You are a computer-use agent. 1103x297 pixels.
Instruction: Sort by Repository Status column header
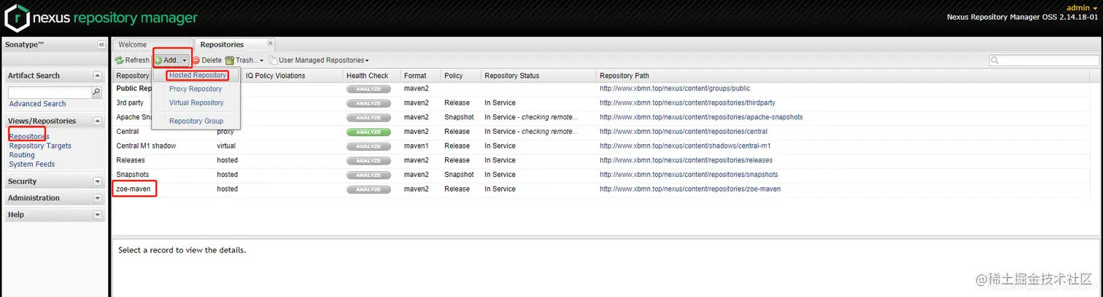pyautogui.click(x=538, y=76)
